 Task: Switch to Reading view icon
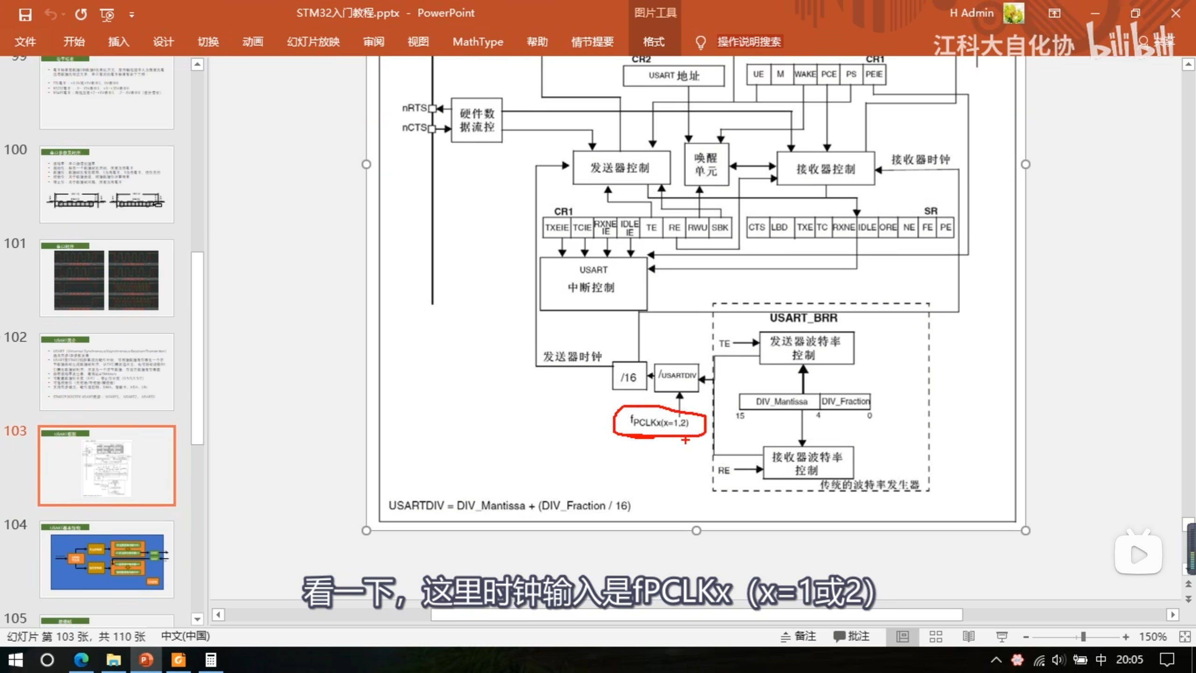point(968,637)
